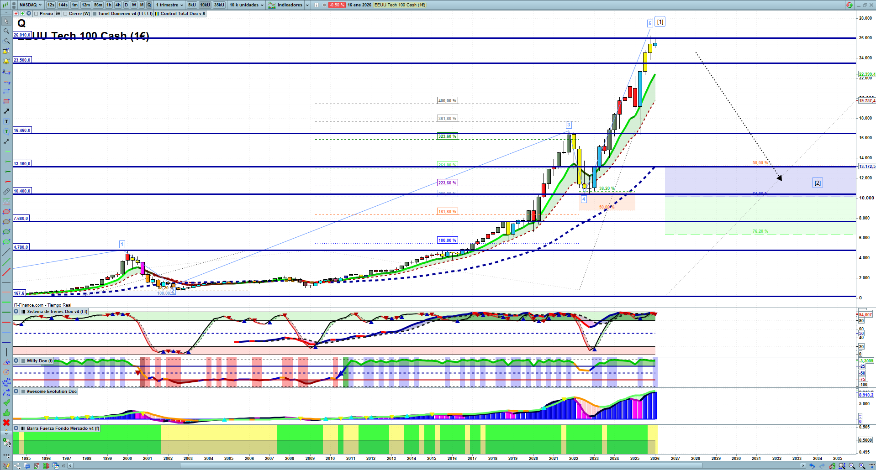Choose the black vertical line tool
Image resolution: width=876 pixels, height=470 pixels.
pyautogui.click(x=6, y=352)
